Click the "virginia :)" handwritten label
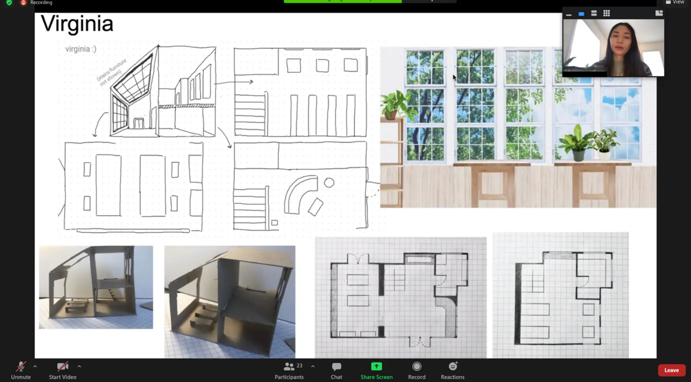The image size is (691, 382). (81, 49)
